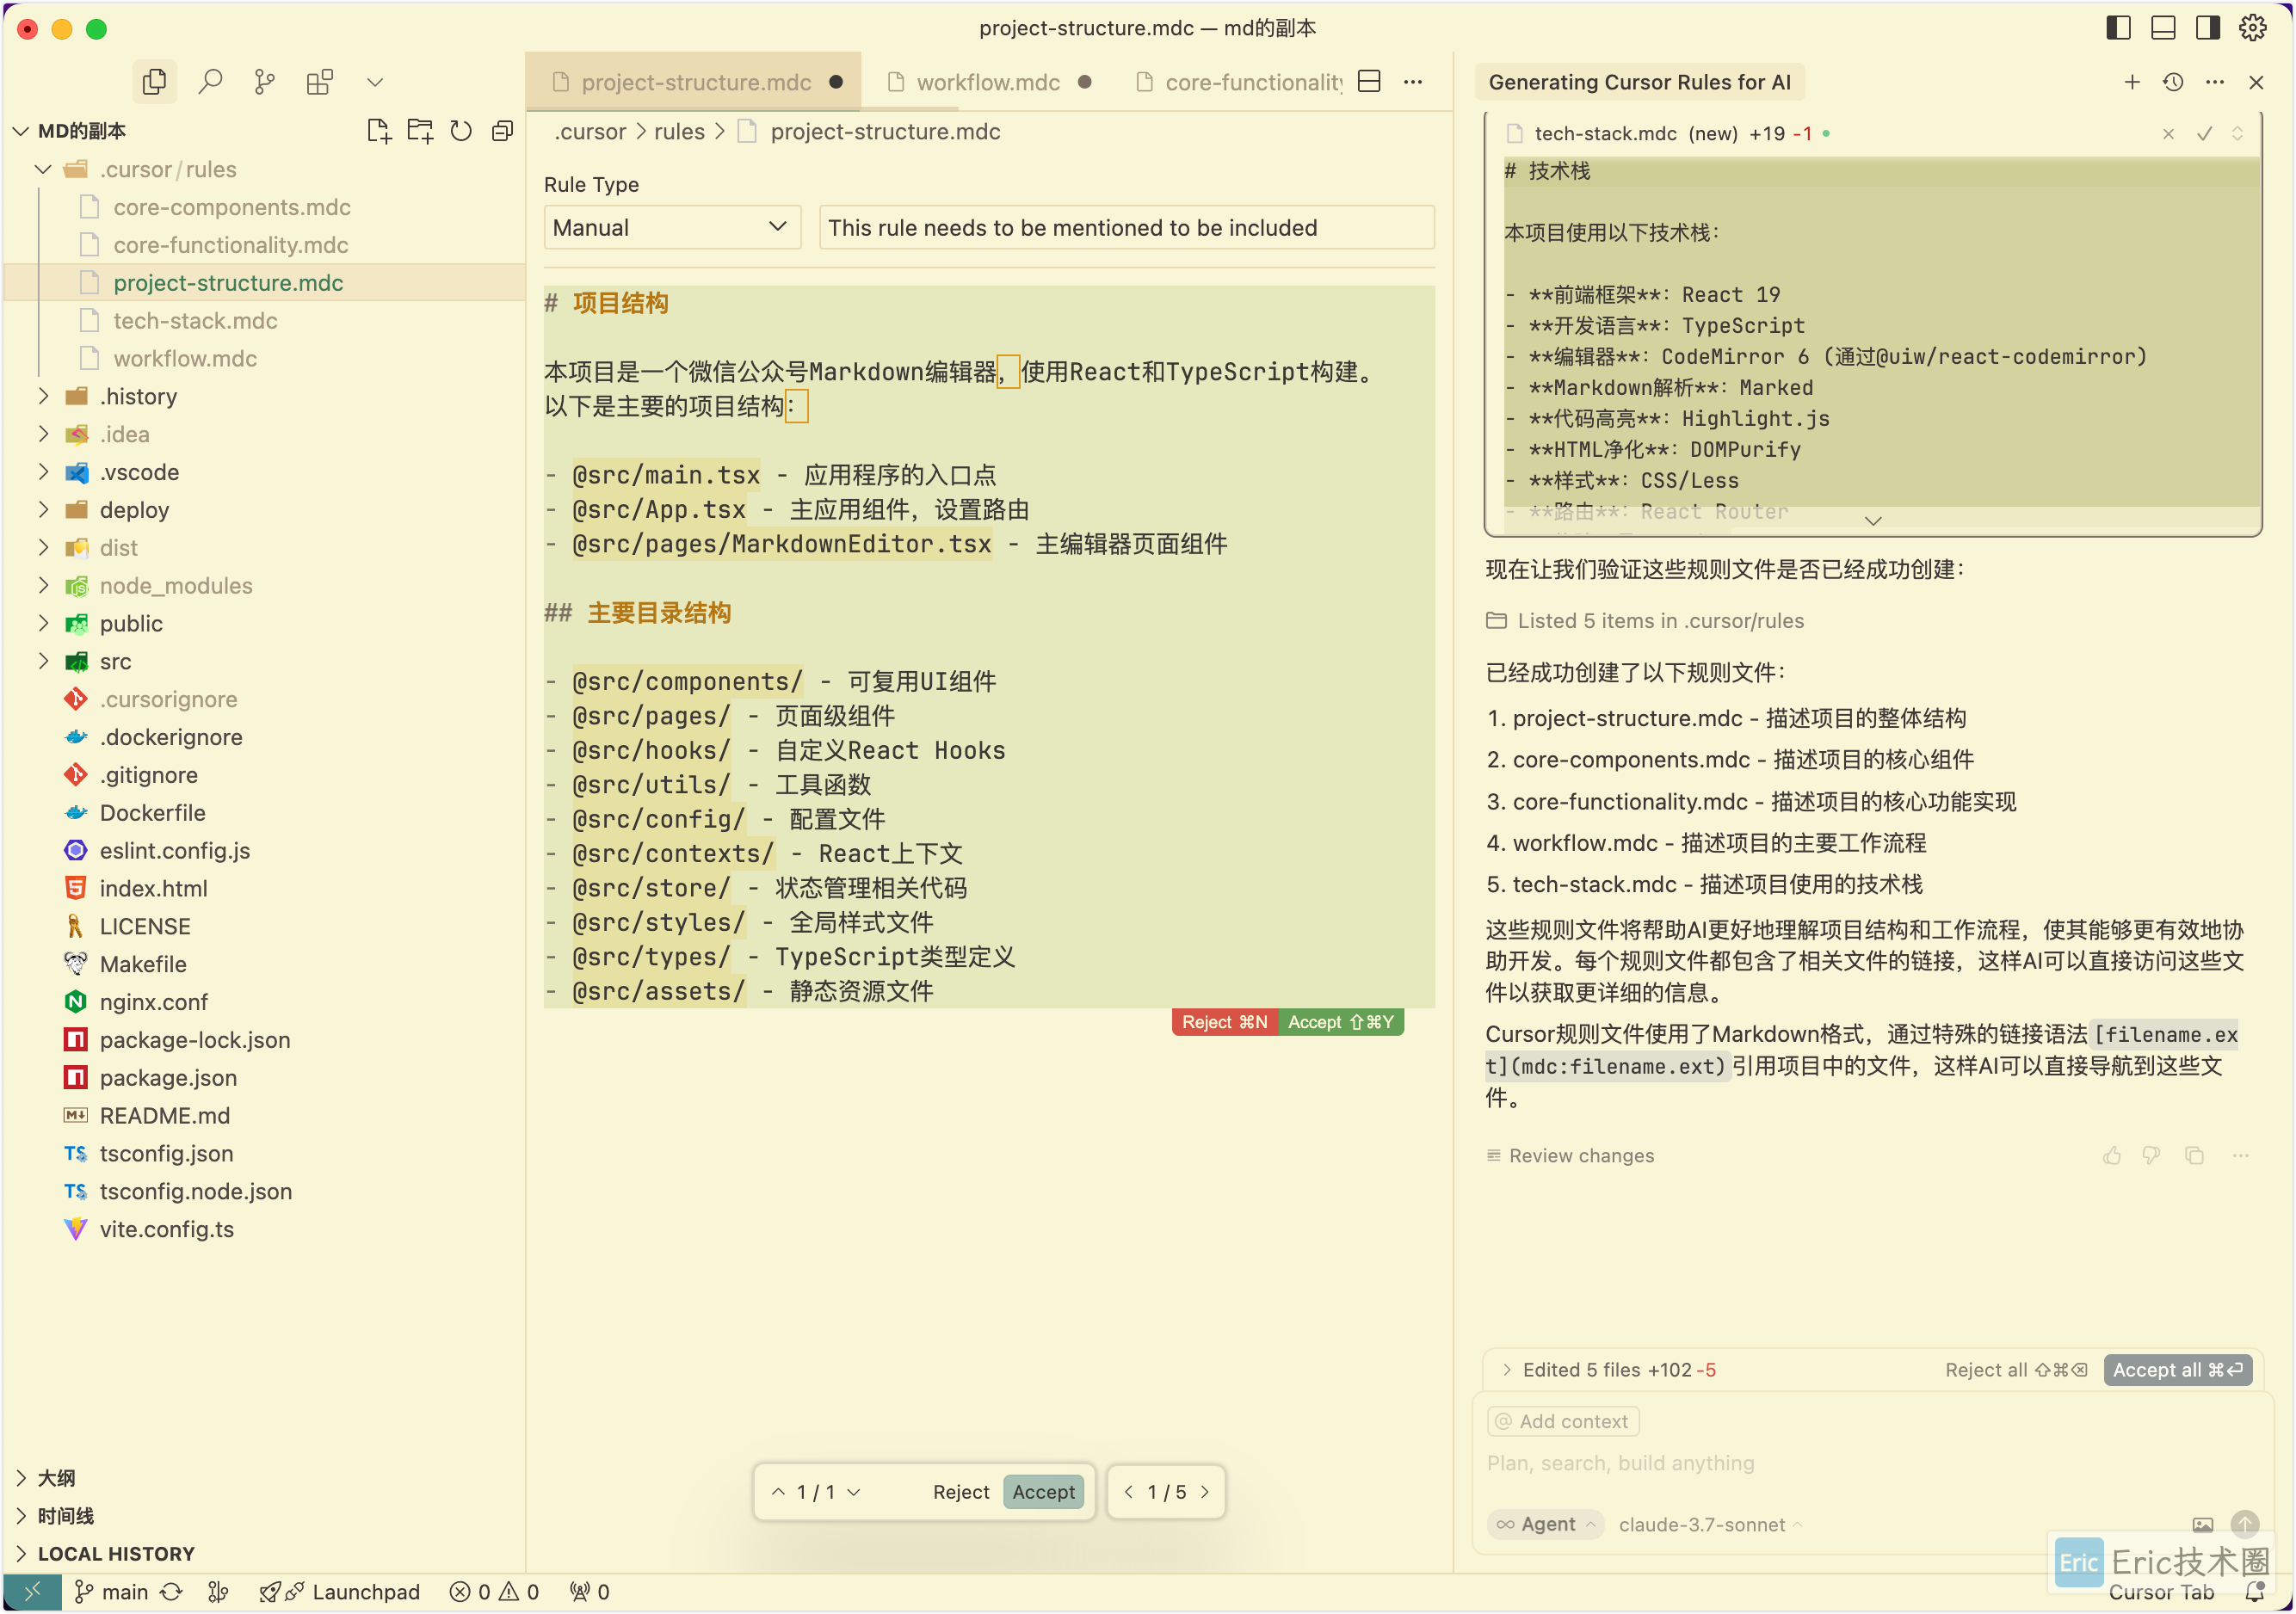This screenshot has height=1614, width=2296.
Task: Split the editor layout
Action: tap(1369, 82)
